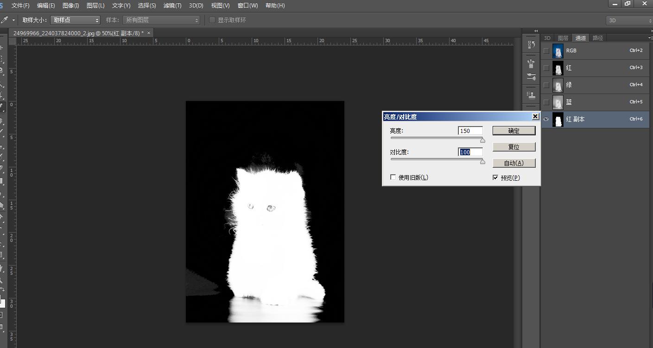Screen dimensions: 653x348
Task: Click the 对比度 slider handle
Action: pyautogui.click(x=482, y=161)
